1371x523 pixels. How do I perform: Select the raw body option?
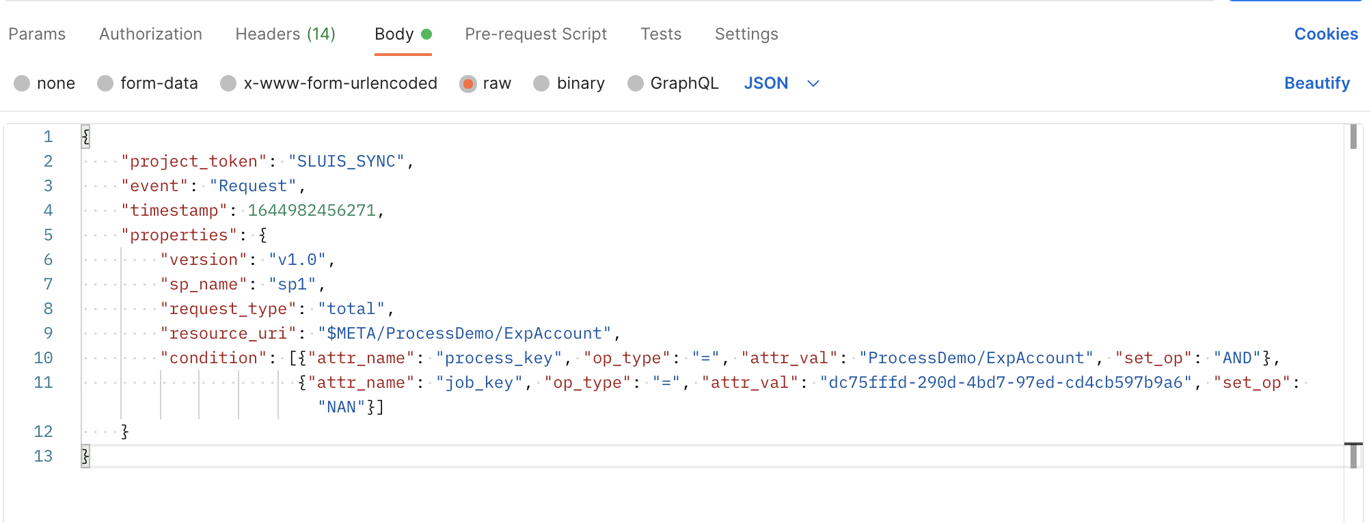[485, 83]
